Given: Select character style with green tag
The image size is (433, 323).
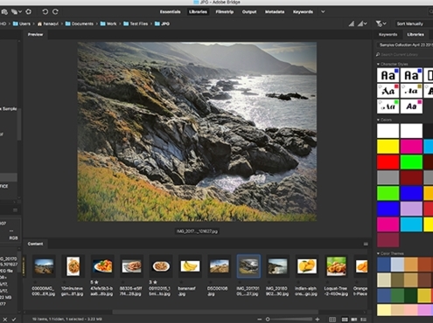Looking at the screenshot, I should tap(388, 107).
